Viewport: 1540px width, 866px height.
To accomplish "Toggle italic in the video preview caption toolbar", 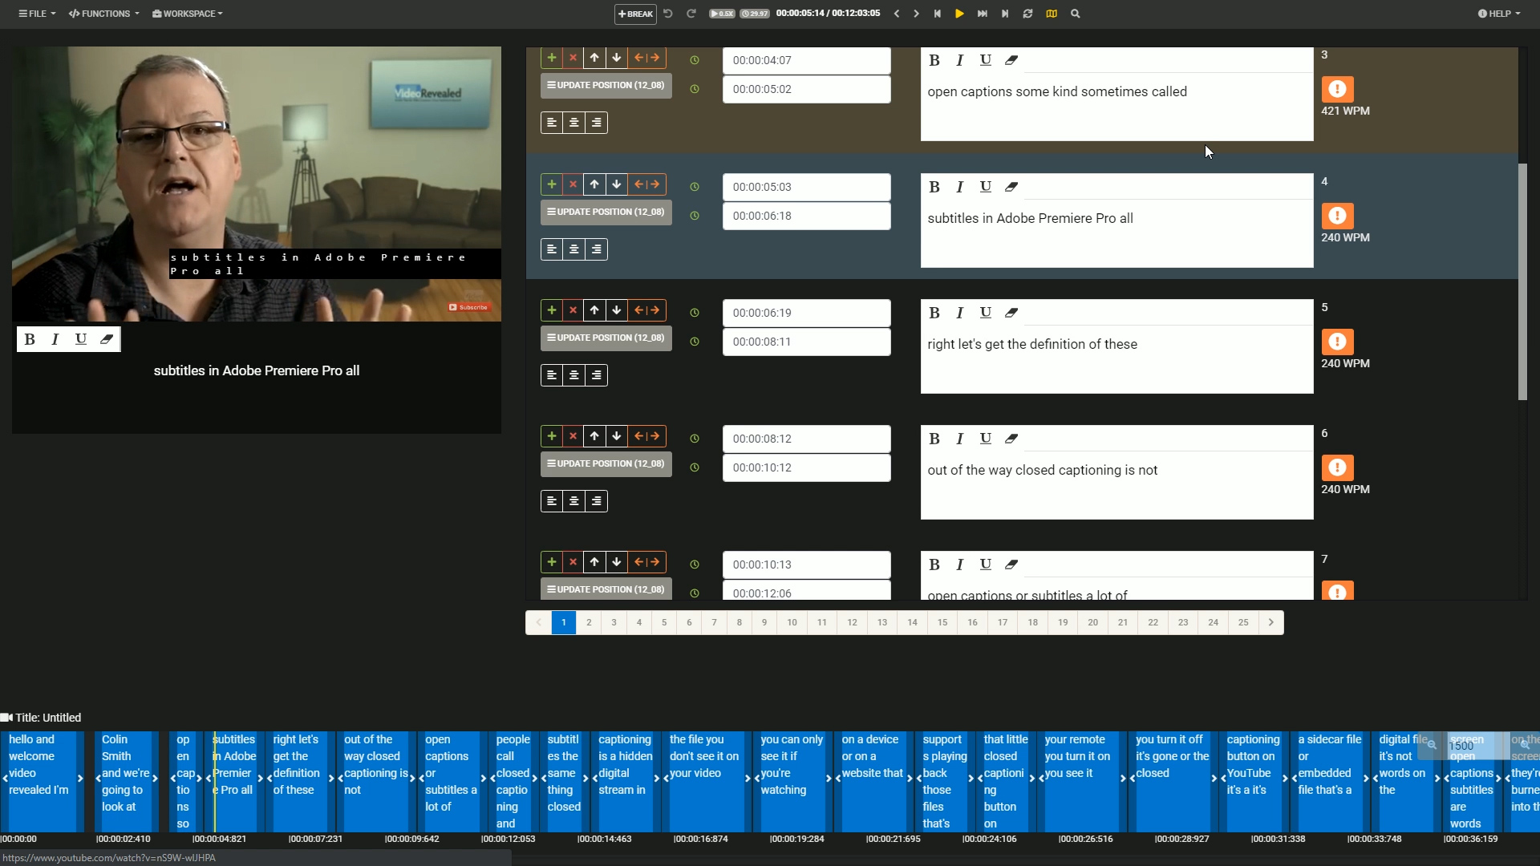I will pos(55,339).
